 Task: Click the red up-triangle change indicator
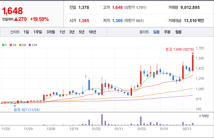[x=16, y=19]
